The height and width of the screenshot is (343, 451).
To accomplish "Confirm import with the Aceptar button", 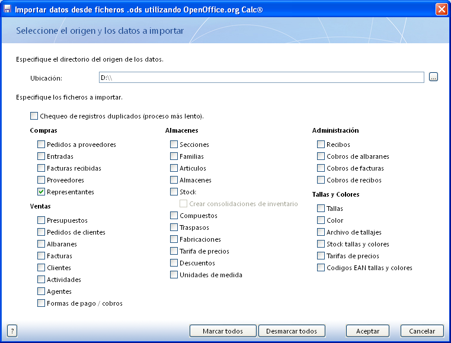I will point(367,331).
